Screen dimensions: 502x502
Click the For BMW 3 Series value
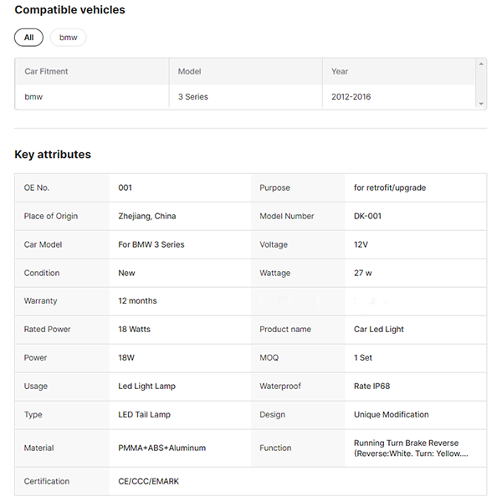coord(151,245)
